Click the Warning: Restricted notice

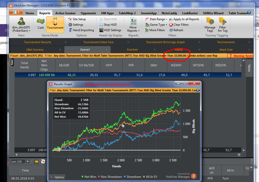[240, 56]
